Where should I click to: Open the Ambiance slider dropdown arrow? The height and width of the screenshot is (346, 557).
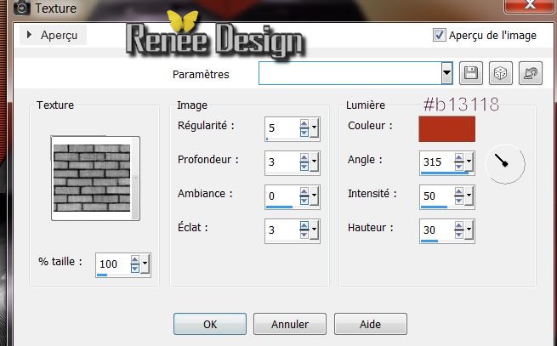[314, 196]
